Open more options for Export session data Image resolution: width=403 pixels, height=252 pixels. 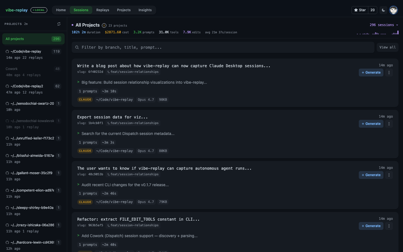tap(389, 124)
